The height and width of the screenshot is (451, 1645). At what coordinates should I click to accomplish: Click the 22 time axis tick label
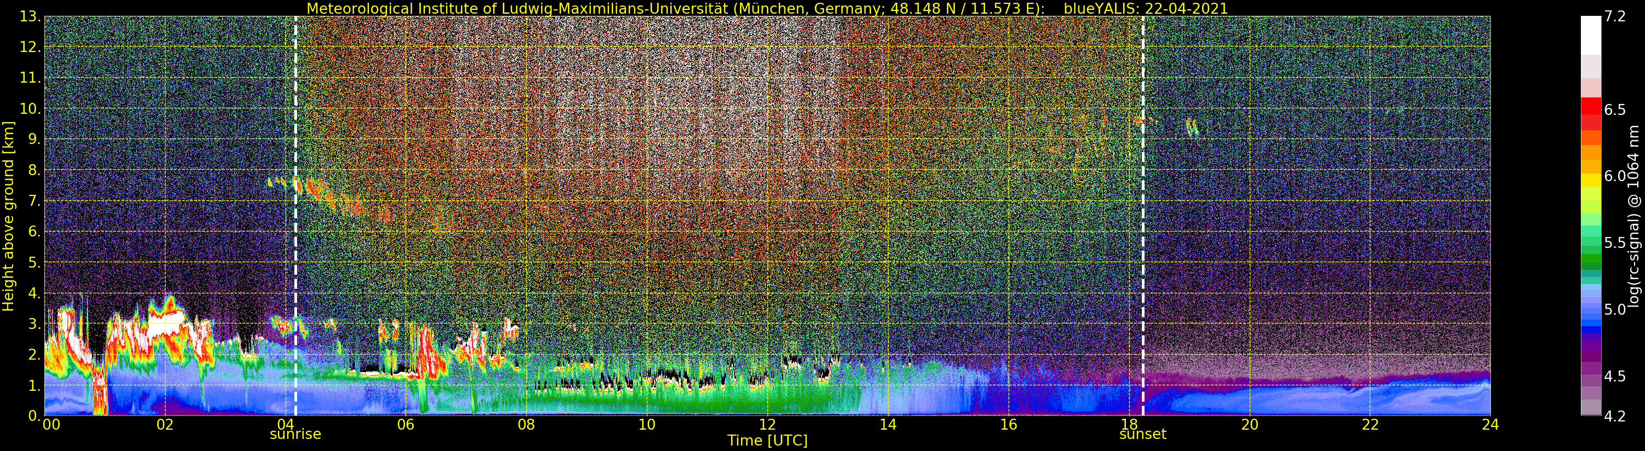point(1370,425)
